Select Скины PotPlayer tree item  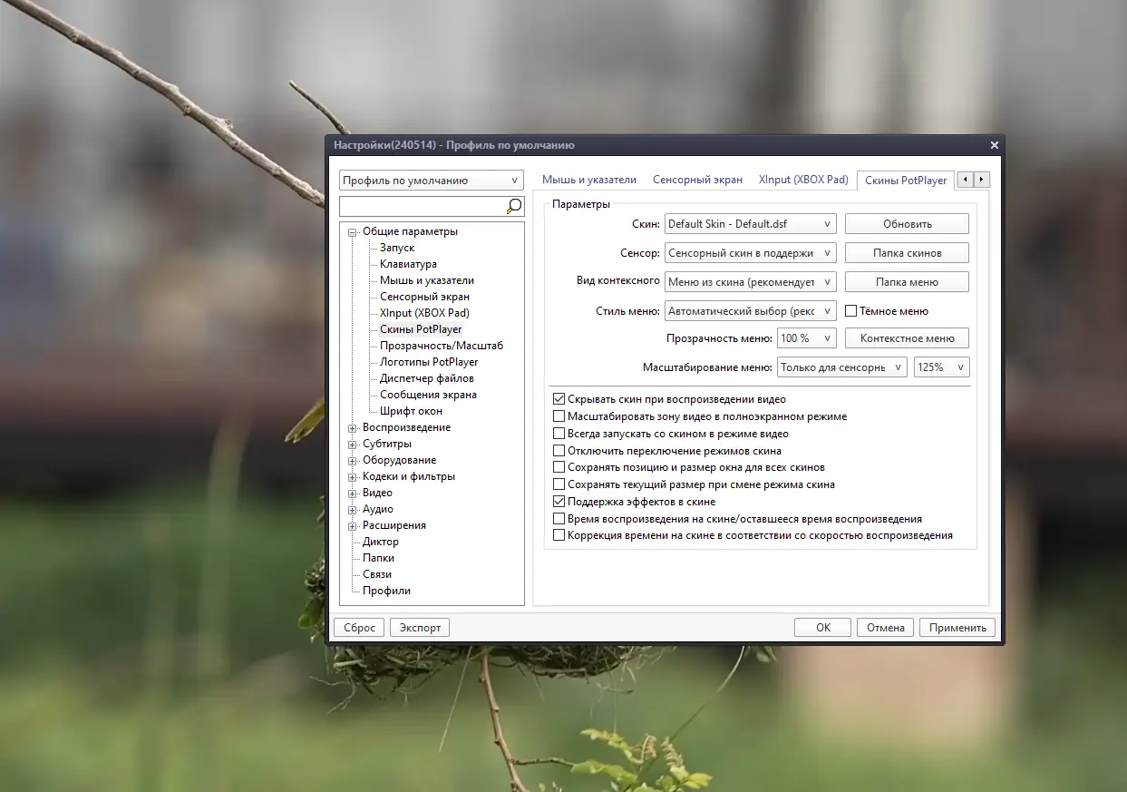[421, 329]
